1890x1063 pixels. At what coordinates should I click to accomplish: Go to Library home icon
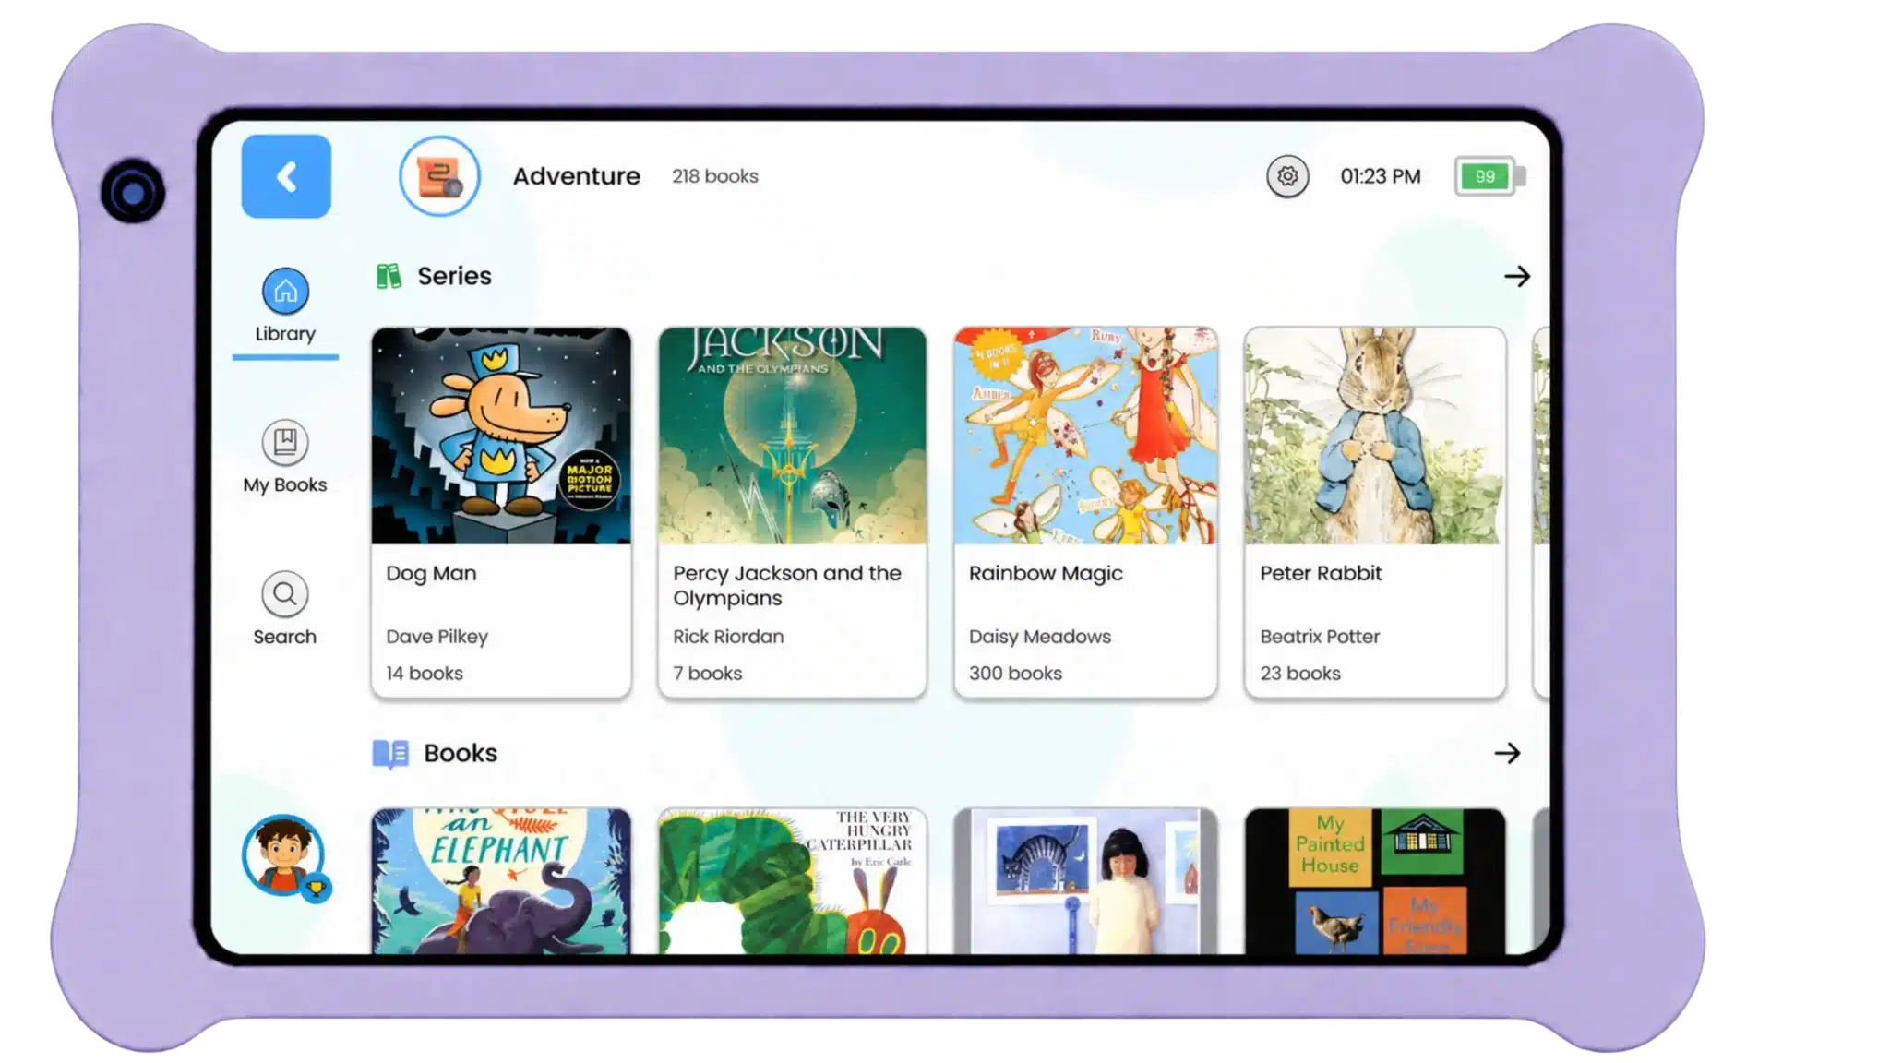tap(285, 291)
